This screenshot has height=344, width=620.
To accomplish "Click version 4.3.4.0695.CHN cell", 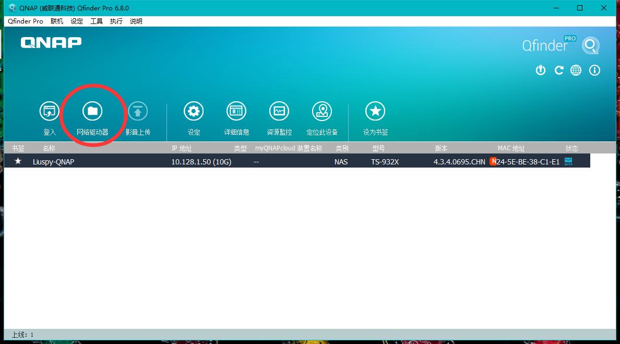I will tap(459, 162).
